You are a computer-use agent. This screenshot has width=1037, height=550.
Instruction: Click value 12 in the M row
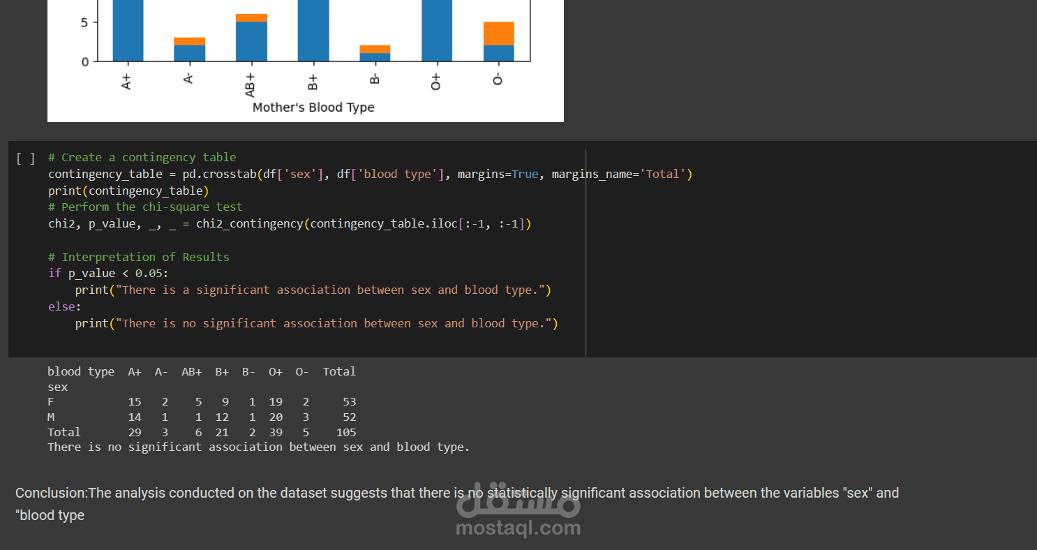(222, 417)
